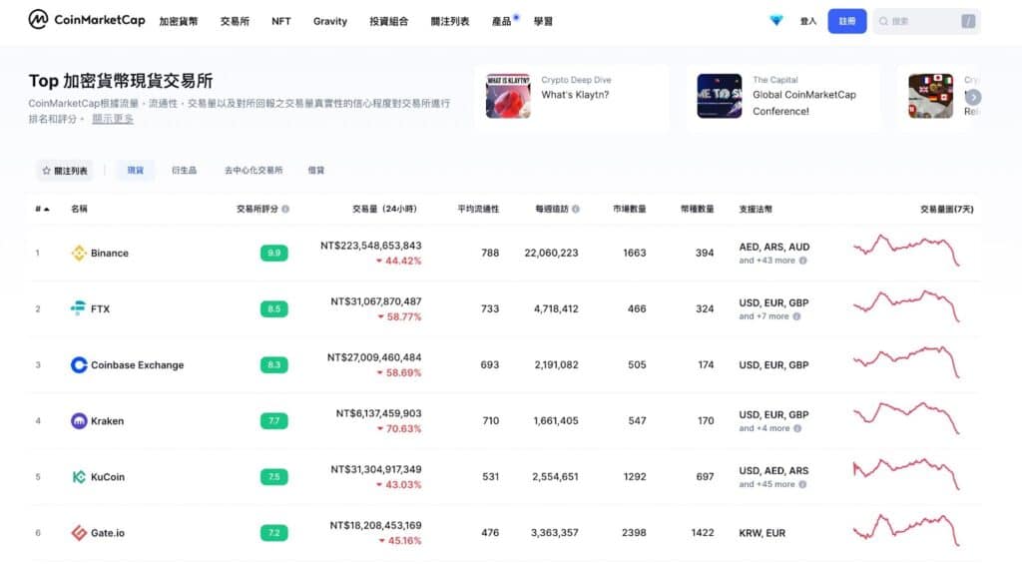This screenshot has width=1022, height=564.
Task: Click the Kraken logo icon
Action: (79, 421)
